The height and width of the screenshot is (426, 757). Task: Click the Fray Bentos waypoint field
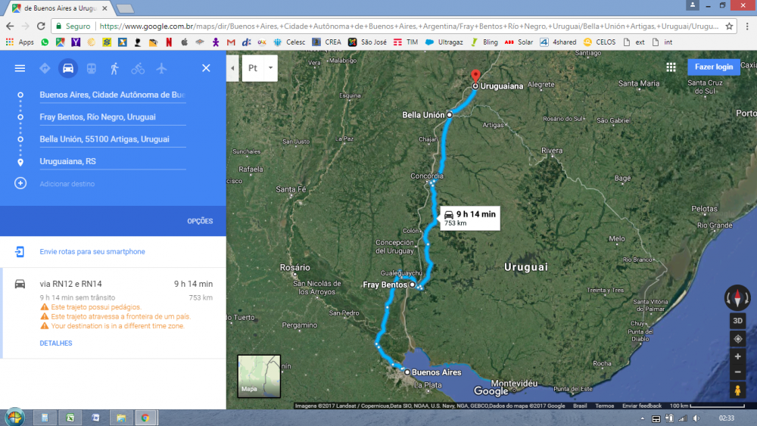point(113,117)
